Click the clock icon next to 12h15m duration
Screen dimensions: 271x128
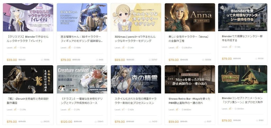(x=235, y=109)
